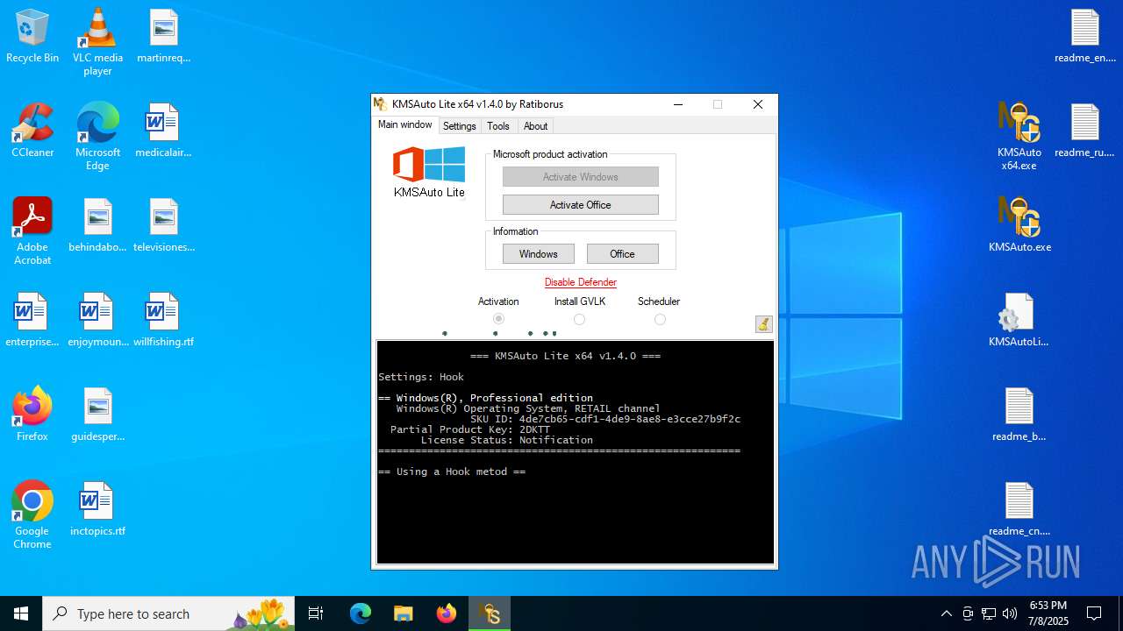The width and height of the screenshot is (1123, 631).
Task: Open the Settings tab
Action: click(459, 126)
